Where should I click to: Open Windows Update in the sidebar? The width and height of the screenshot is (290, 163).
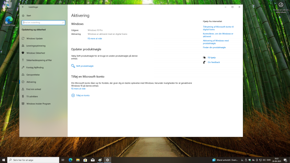click(x=34, y=38)
